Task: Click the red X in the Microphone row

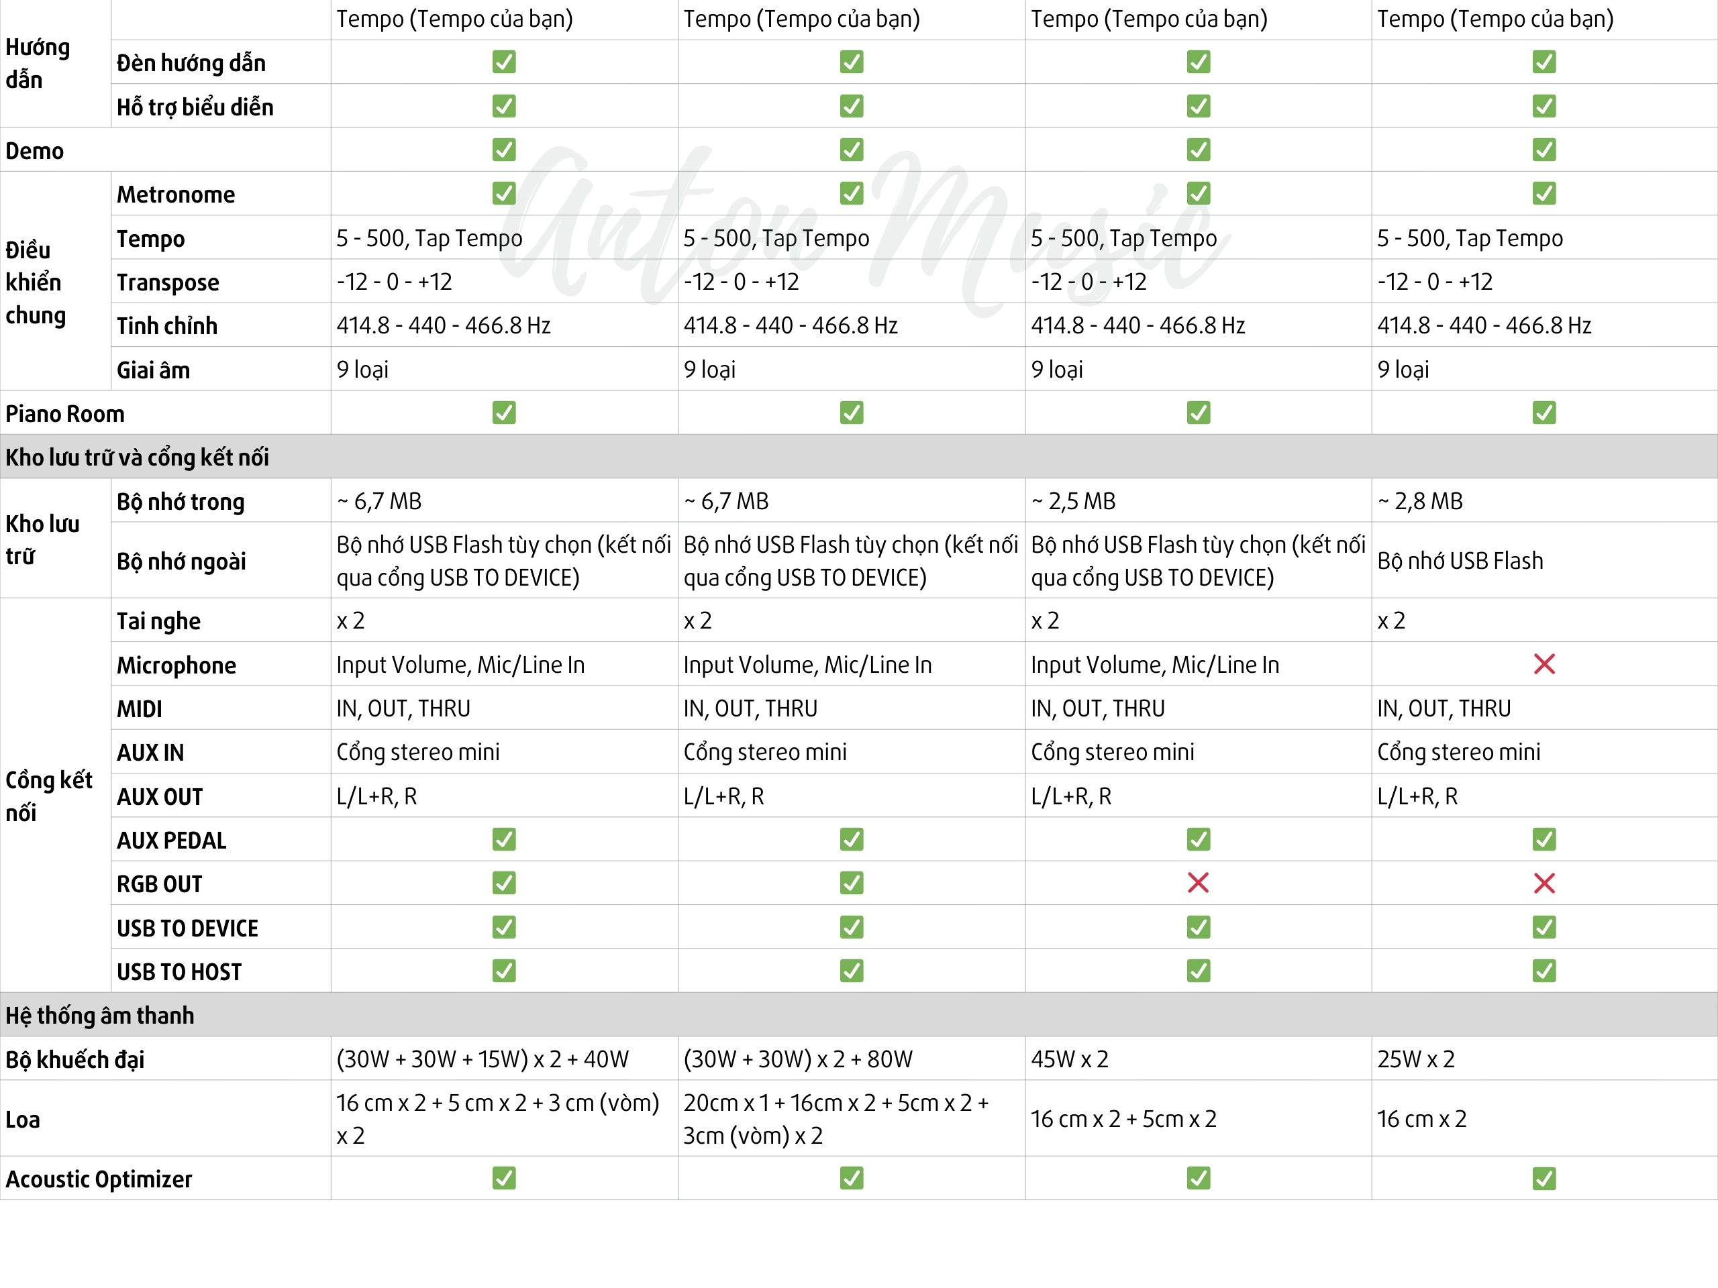Action: tap(1544, 664)
